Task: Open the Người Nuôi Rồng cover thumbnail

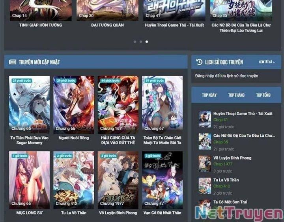Action: 74,104
